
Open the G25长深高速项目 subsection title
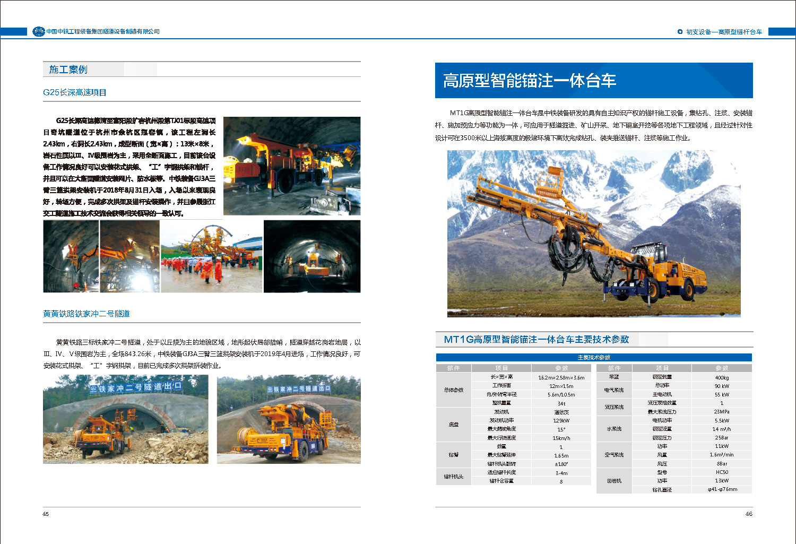click(75, 92)
